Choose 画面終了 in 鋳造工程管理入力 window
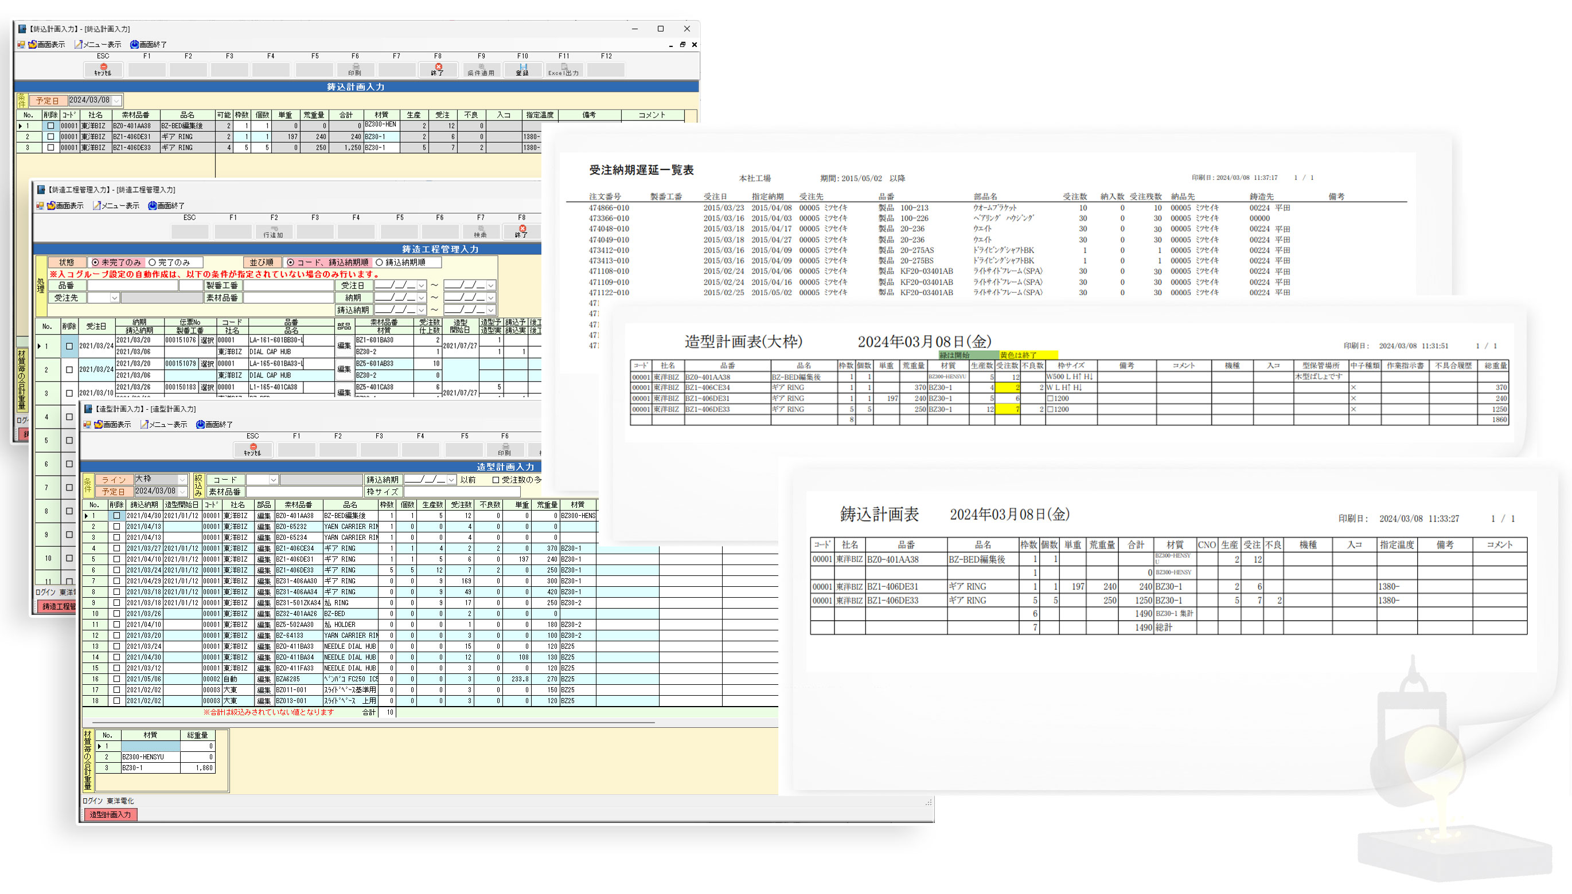Viewport: 1572px width, 894px height. pyautogui.click(x=166, y=206)
